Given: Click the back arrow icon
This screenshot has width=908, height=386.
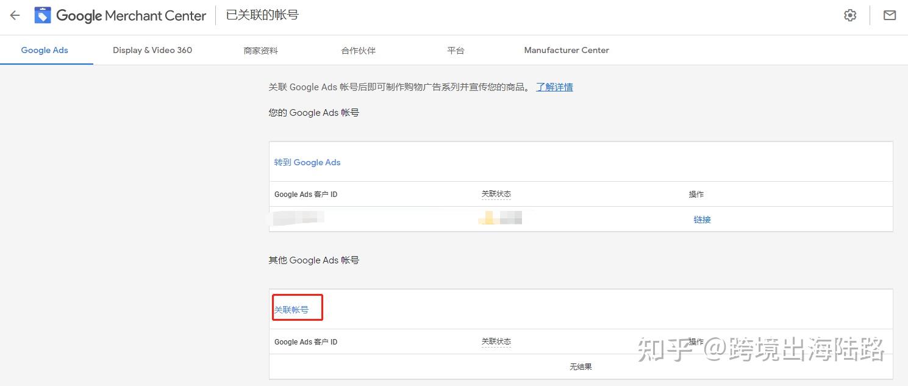Looking at the screenshot, I should point(15,16).
